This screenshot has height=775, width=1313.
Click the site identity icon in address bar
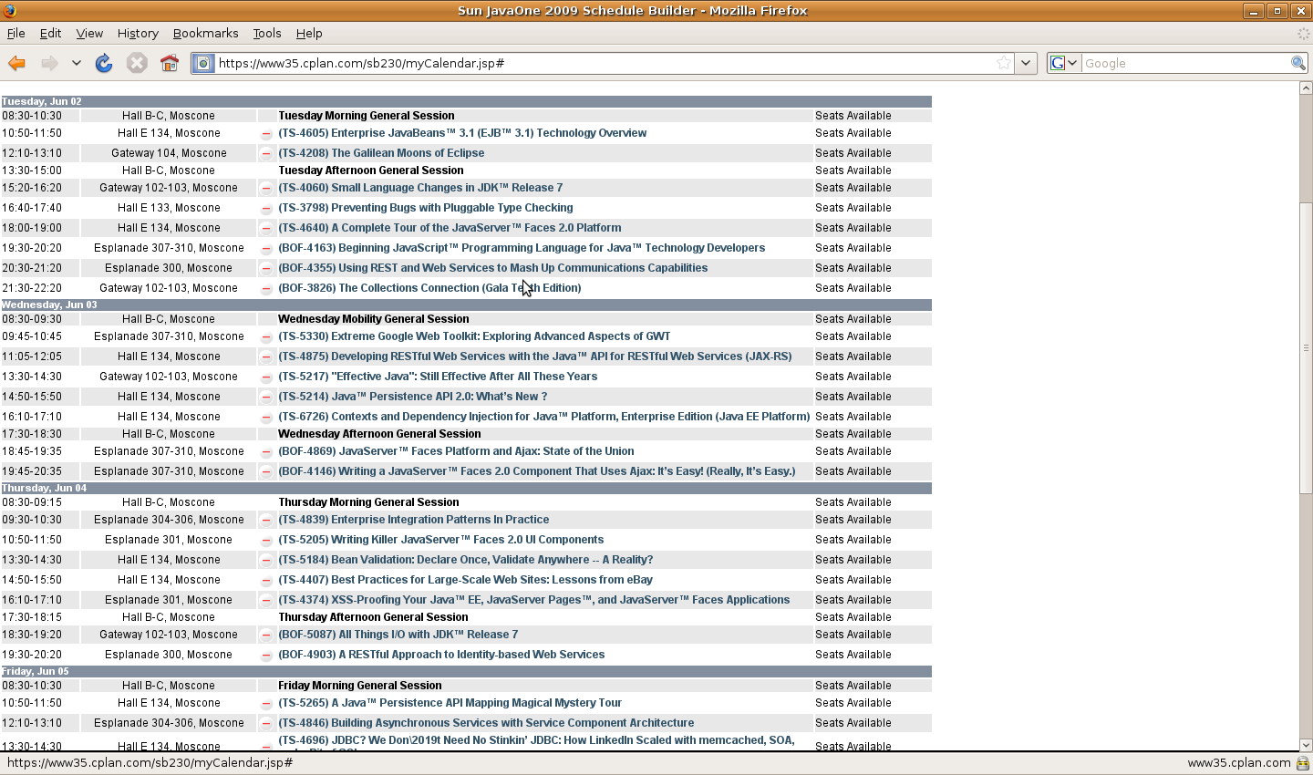[203, 63]
